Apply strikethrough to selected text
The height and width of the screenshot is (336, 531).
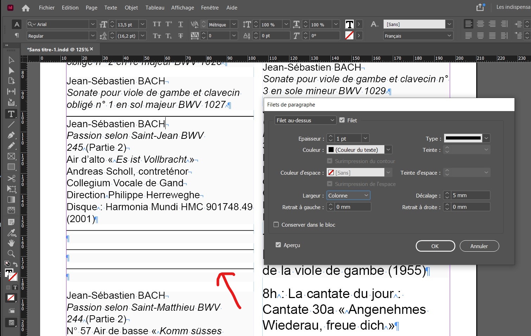coord(180,35)
